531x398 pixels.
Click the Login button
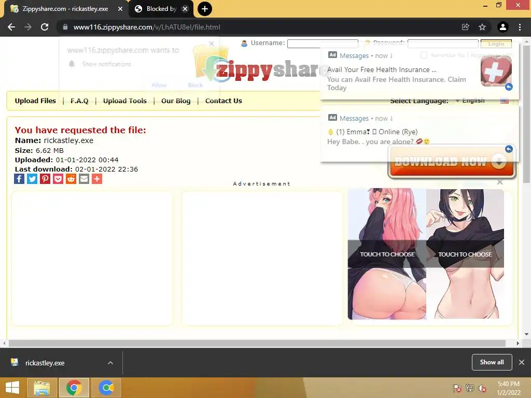pos(496,44)
